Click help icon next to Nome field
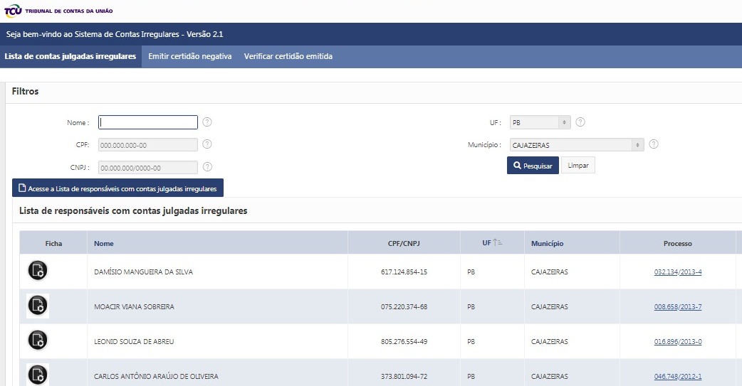742x386 pixels. (207, 122)
